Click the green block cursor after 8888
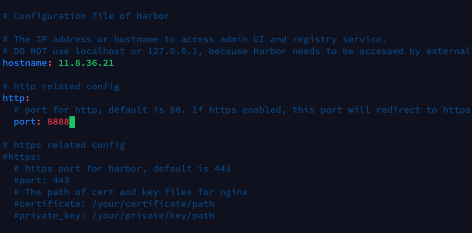Viewport: 472px width, 233px height. (x=72, y=122)
